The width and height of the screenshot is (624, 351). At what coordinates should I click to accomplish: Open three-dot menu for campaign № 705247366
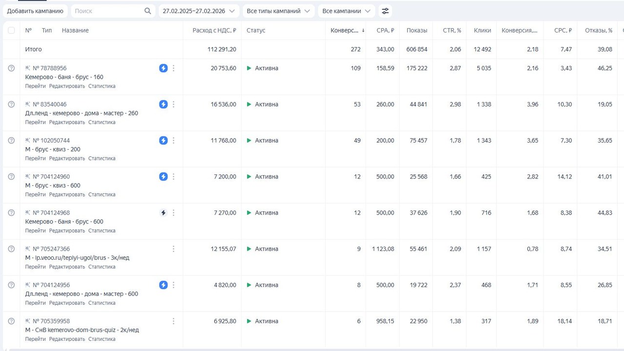(174, 249)
